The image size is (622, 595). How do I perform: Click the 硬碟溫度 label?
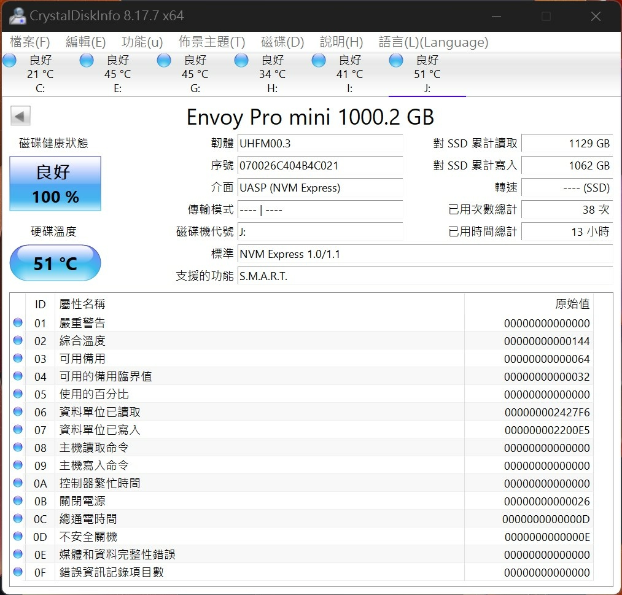click(53, 231)
